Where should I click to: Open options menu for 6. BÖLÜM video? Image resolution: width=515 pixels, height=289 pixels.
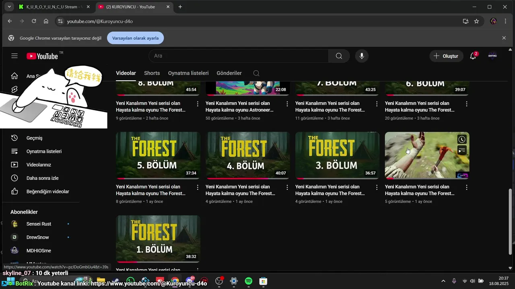pyautogui.click(x=467, y=104)
